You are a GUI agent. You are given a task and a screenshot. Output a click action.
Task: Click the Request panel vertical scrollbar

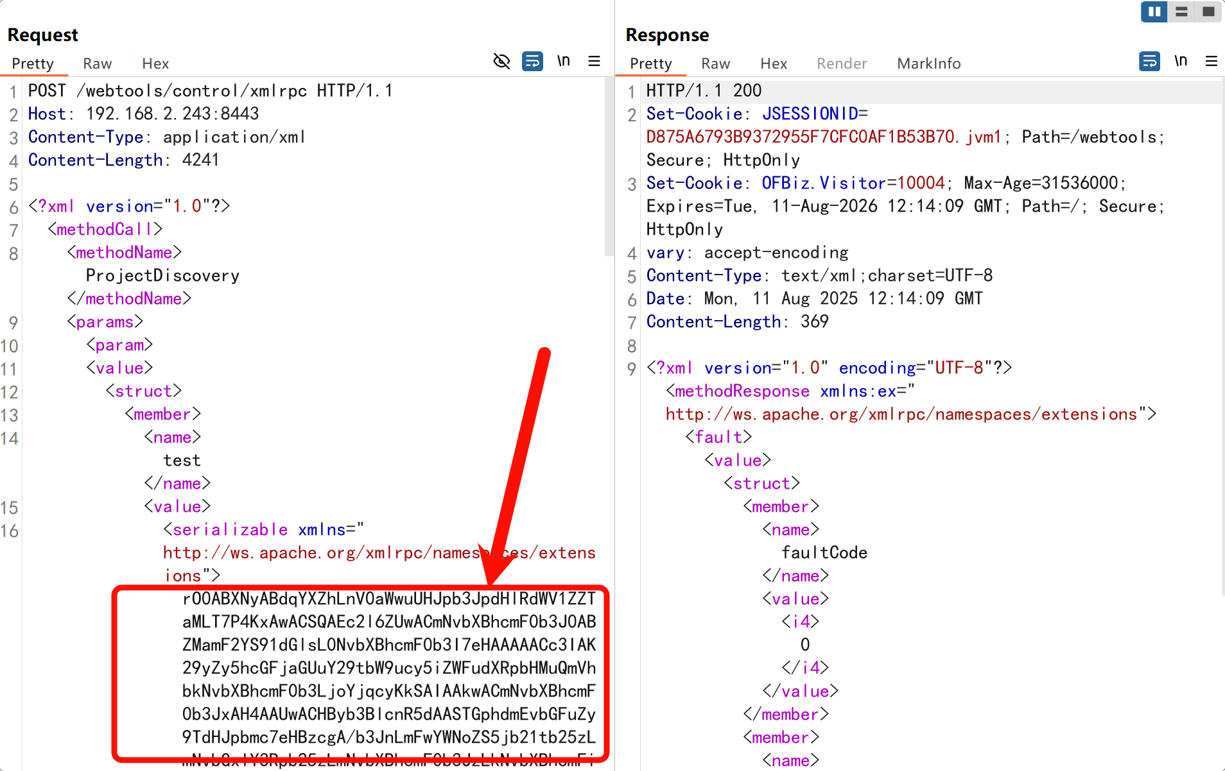tap(609, 168)
